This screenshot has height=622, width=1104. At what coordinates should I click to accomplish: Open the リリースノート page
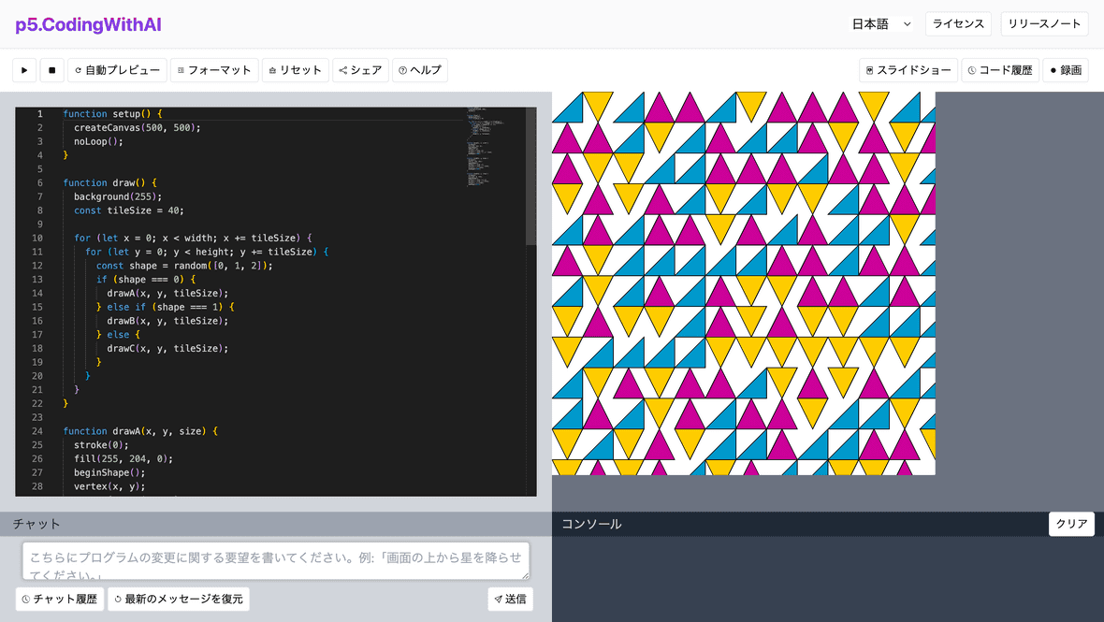click(x=1044, y=23)
